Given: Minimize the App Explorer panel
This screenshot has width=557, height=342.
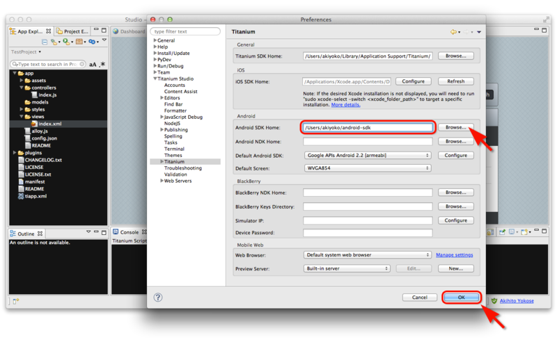Looking at the screenshot, I should tap(96, 29).
